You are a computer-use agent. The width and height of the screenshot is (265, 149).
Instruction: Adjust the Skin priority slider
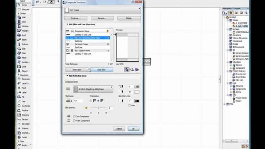tap(99, 108)
